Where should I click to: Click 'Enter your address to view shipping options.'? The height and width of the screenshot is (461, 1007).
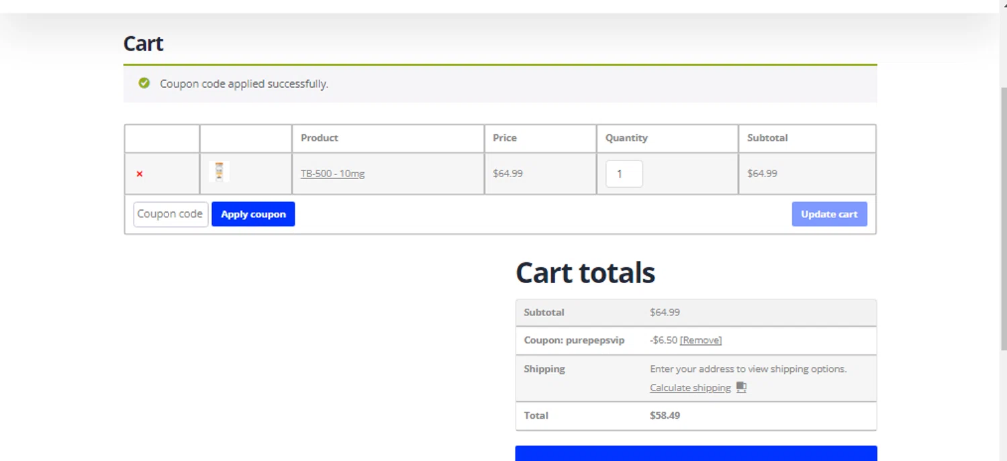coord(749,369)
